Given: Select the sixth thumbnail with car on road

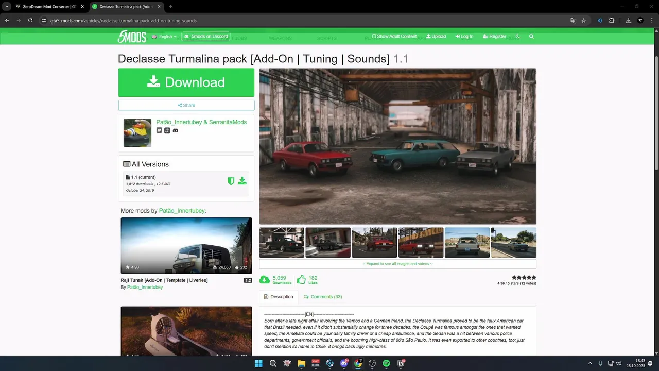Looking at the screenshot, I should pos(514,243).
